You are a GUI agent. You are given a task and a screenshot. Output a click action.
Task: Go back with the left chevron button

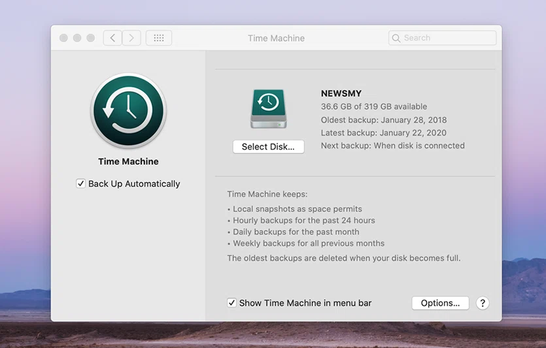[112, 38]
